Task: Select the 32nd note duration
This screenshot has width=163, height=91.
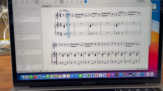Action: pos(22,2)
